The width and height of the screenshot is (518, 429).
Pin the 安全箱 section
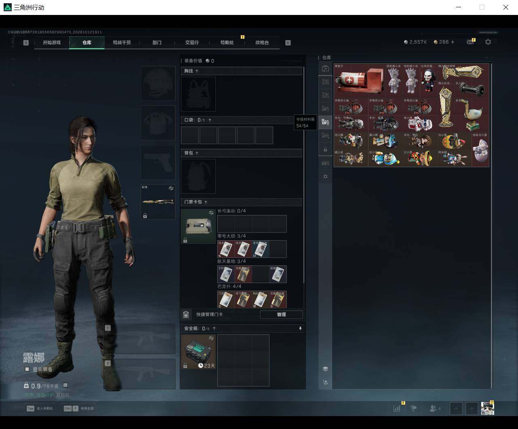(300, 329)
